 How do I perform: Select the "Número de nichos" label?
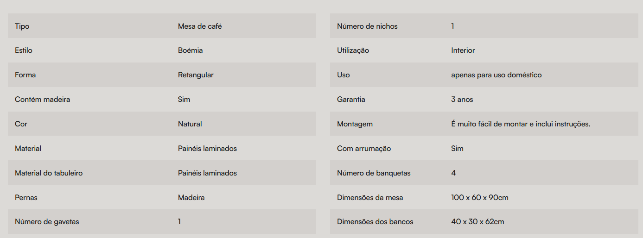(367, 26)
